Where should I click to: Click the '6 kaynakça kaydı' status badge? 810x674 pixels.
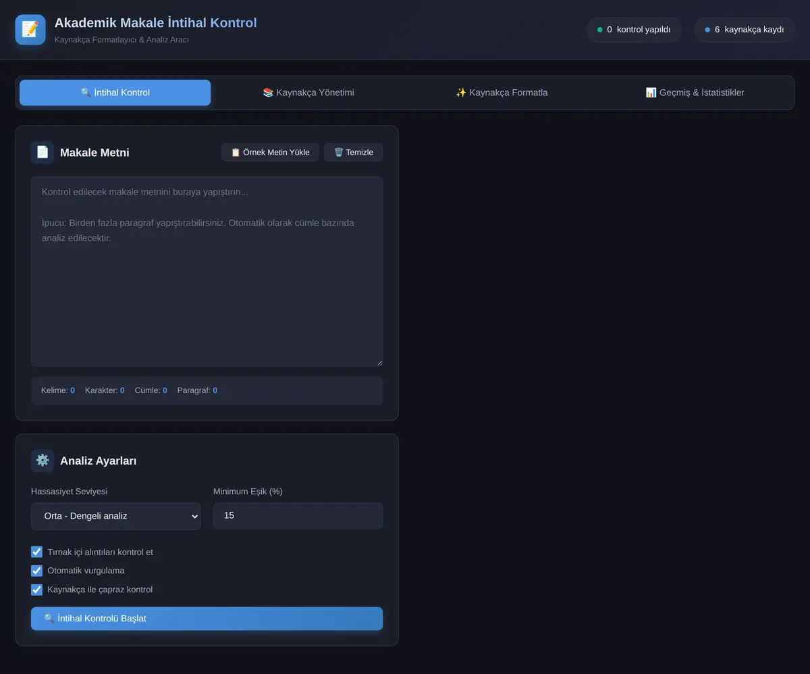745,30
